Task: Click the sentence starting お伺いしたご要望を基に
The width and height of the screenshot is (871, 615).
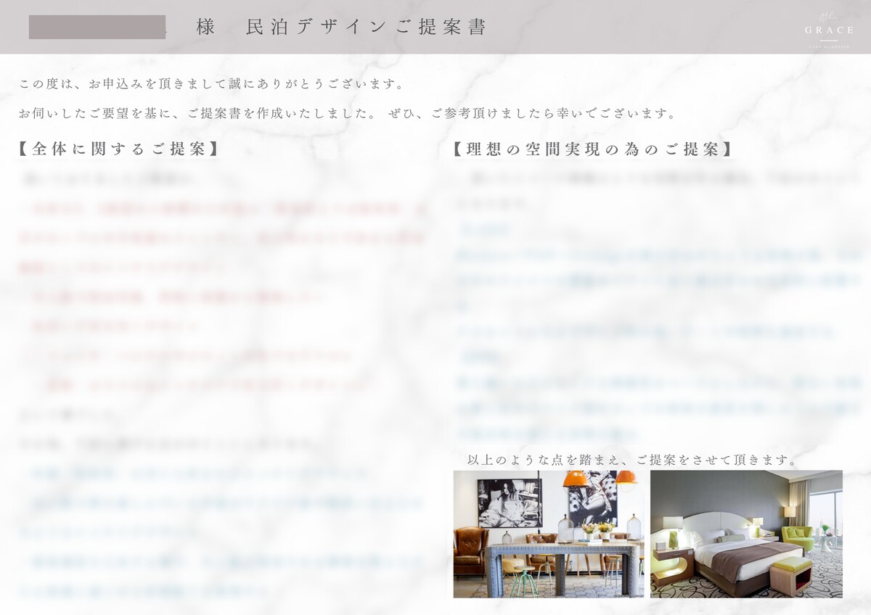Action: coord(348,114)
